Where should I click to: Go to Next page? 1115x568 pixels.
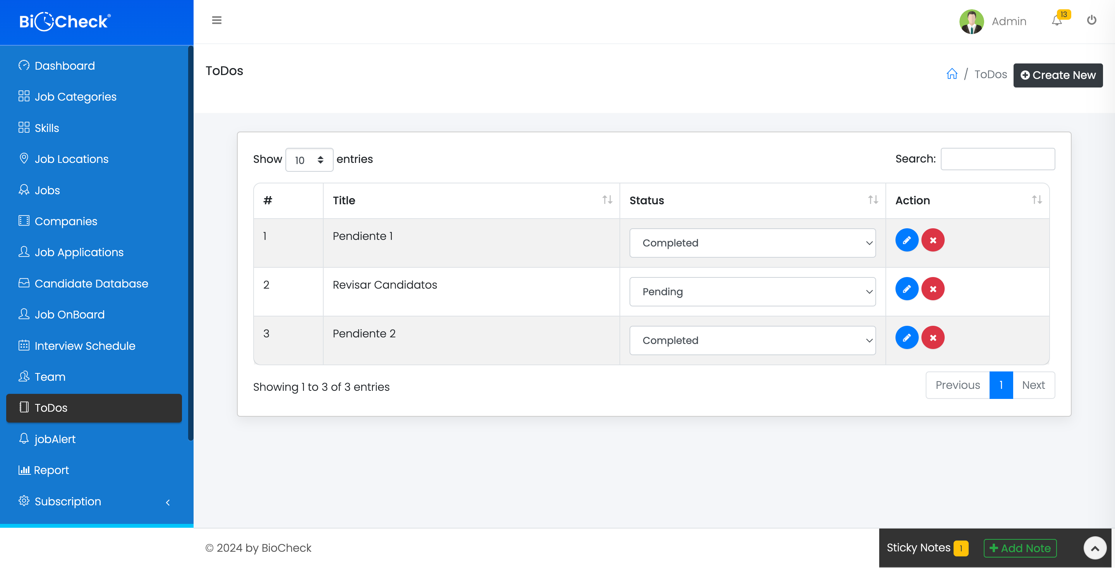[1033, 385]
